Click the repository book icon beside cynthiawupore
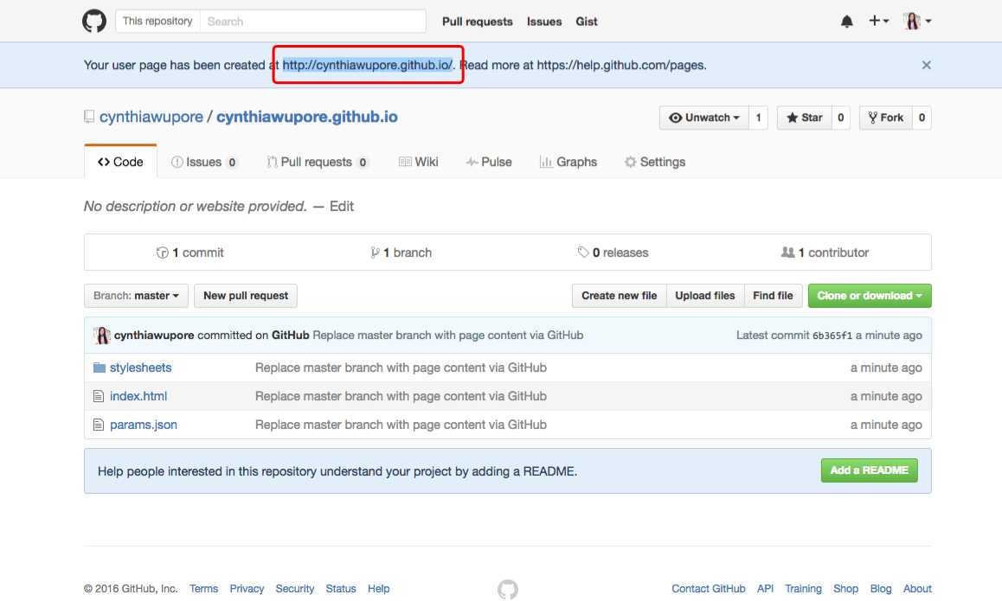The image size is (1002, 601). pos(89,117)
